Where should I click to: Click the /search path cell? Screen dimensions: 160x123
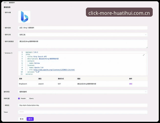coord(41,84)
